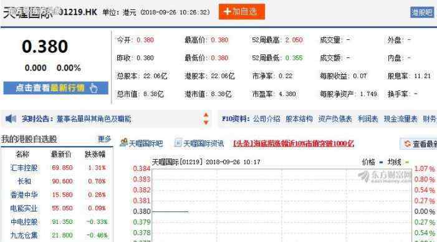Open 资产负债表 link

[335, 119]
